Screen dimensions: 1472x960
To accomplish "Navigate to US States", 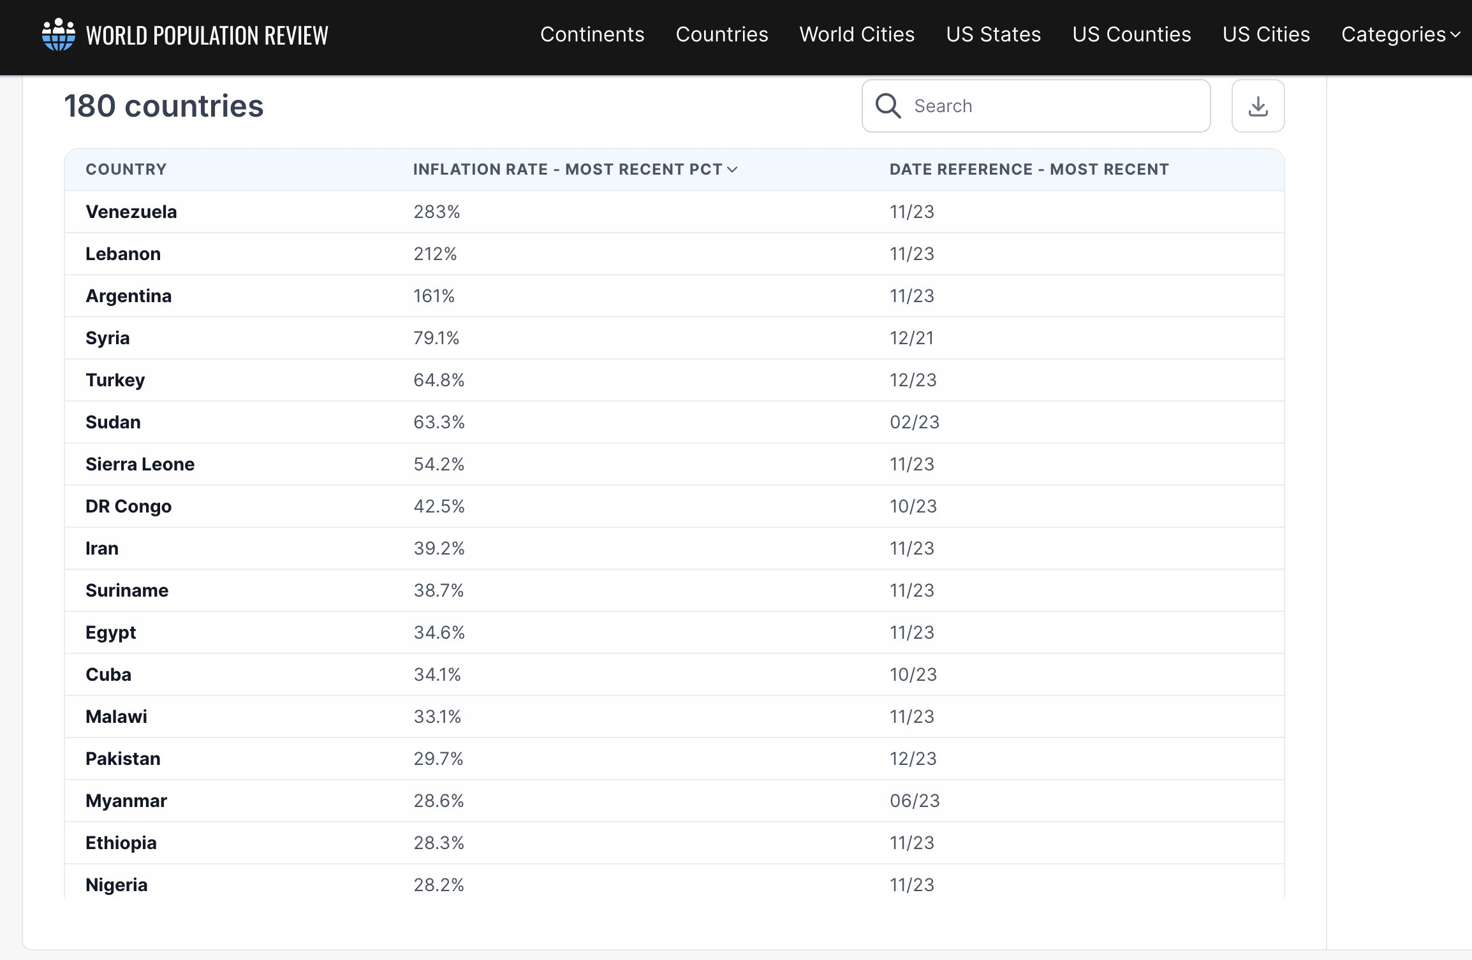I will (993, 34).
